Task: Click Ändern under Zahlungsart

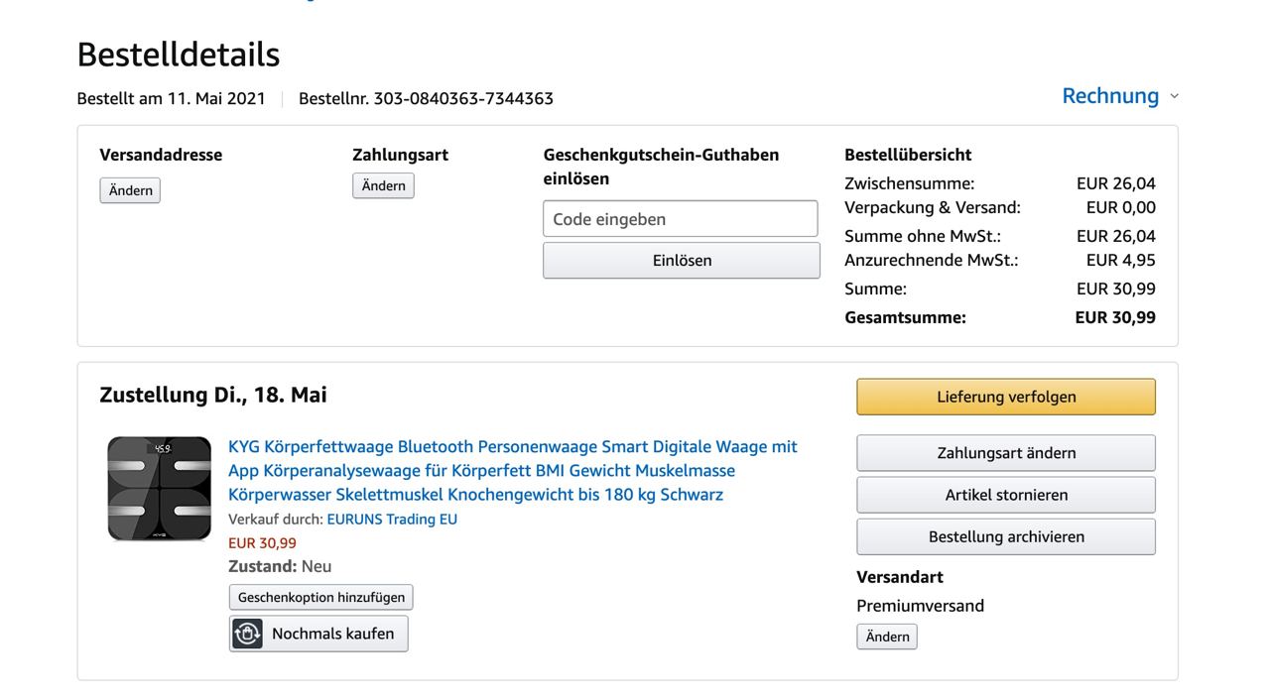Action: pos(383,186)
